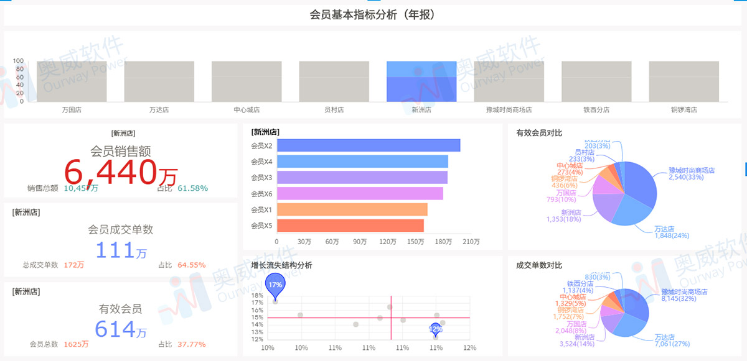
Task: Click the 总成交单数 172万 value
Action: (x=73, y=263)
